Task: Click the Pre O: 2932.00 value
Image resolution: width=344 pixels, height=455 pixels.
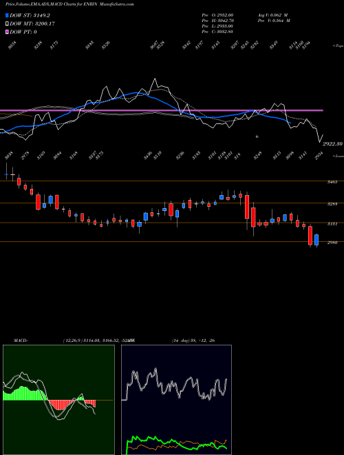Action: pos(217,14)
